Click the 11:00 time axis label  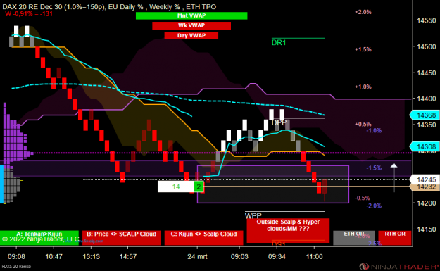click(x=314, y=256)
